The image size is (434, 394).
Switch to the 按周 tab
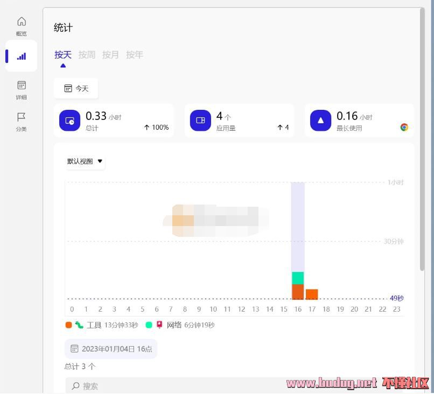[x=87, y=55]
